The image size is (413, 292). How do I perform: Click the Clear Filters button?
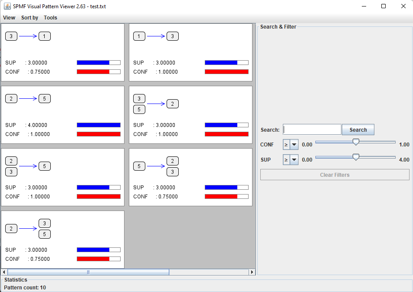334,175
